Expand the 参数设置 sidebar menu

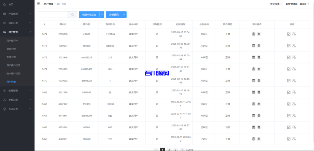[x=17, y=100]
